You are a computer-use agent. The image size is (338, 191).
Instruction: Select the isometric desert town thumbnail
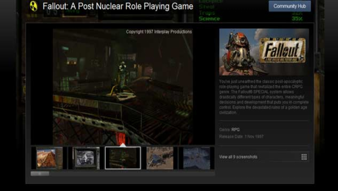tap(160, 158)
